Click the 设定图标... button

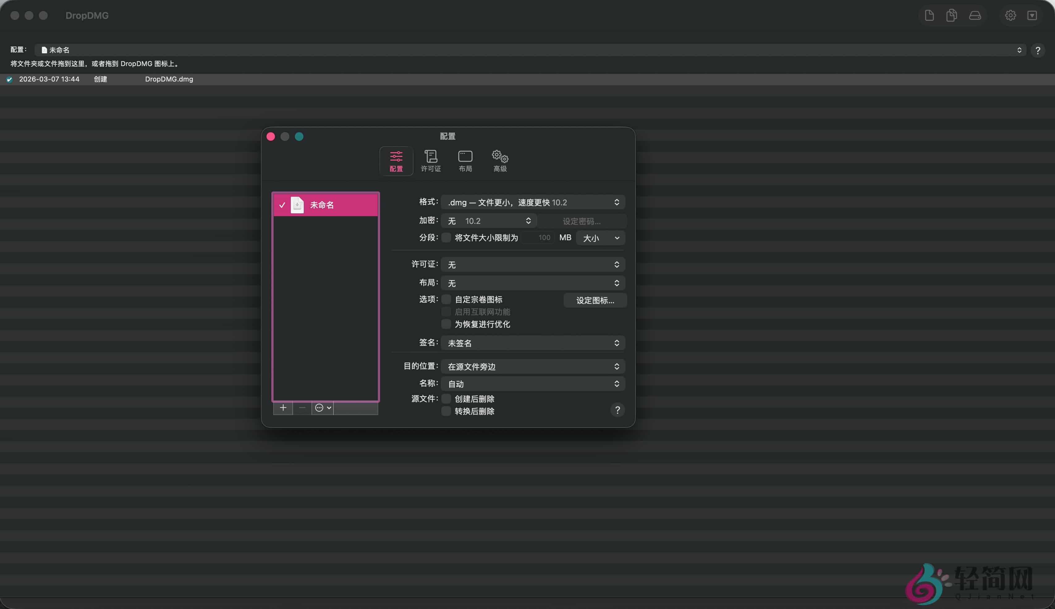594,300
